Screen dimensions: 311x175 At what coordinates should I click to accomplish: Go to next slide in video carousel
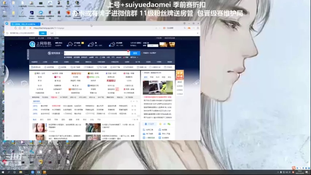171,87
